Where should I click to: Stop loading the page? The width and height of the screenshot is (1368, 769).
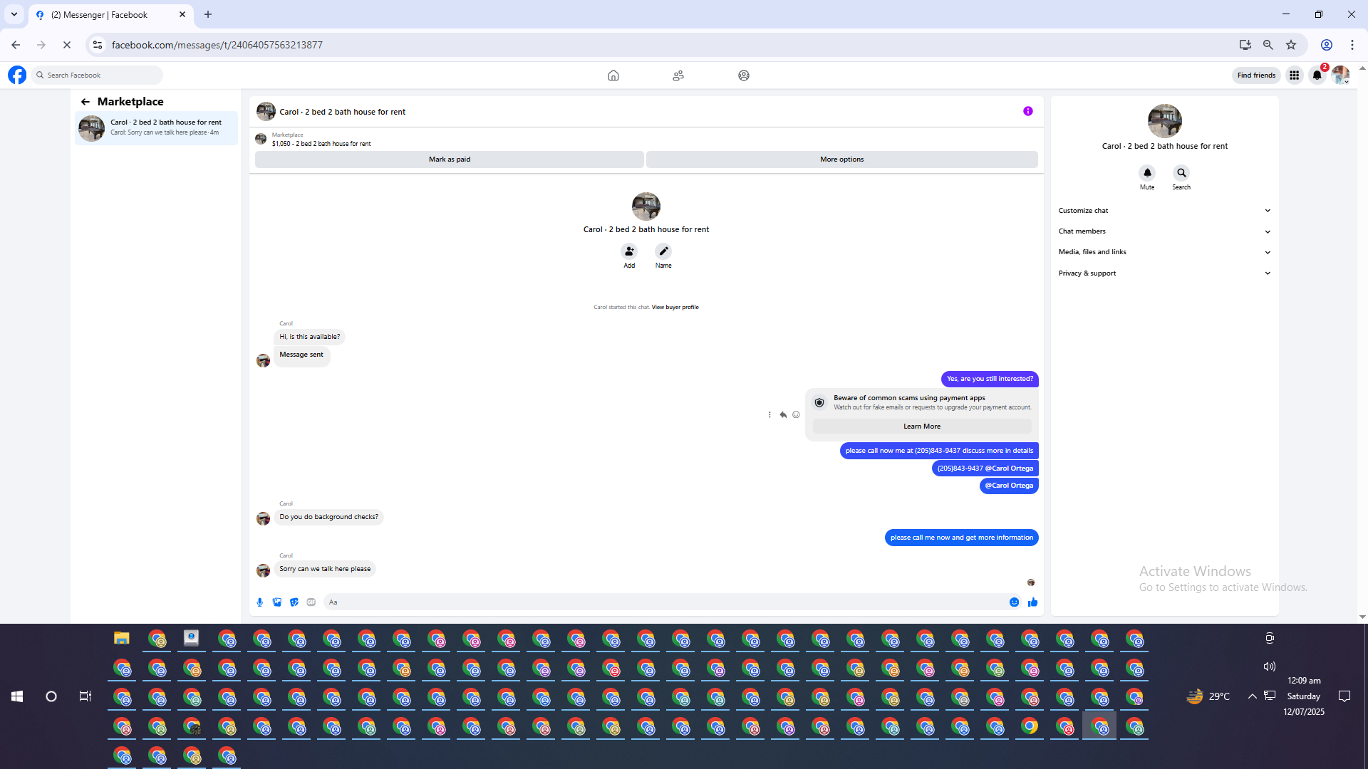tap(67, 45)
